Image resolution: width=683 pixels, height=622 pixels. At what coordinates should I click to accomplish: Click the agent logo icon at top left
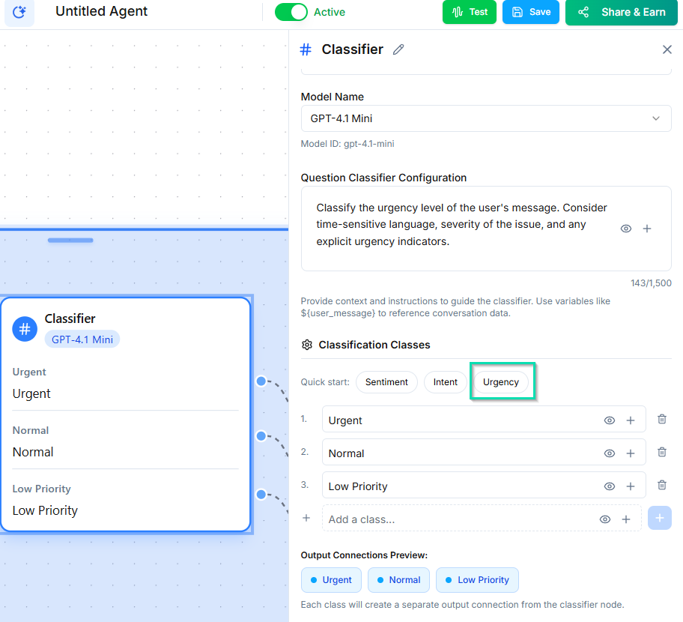19,12
